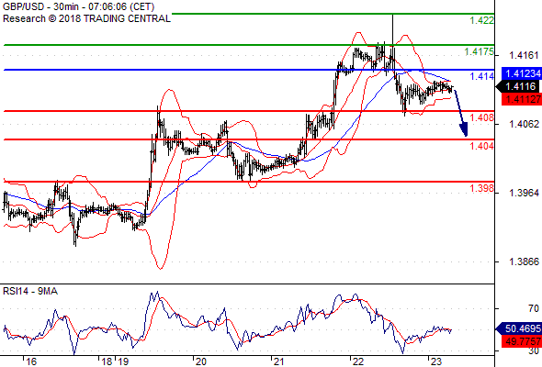Image resolution: width=542 pixels, height=367 pixels.
Task: Click date marker 19 on time axis
Action: 123,361
